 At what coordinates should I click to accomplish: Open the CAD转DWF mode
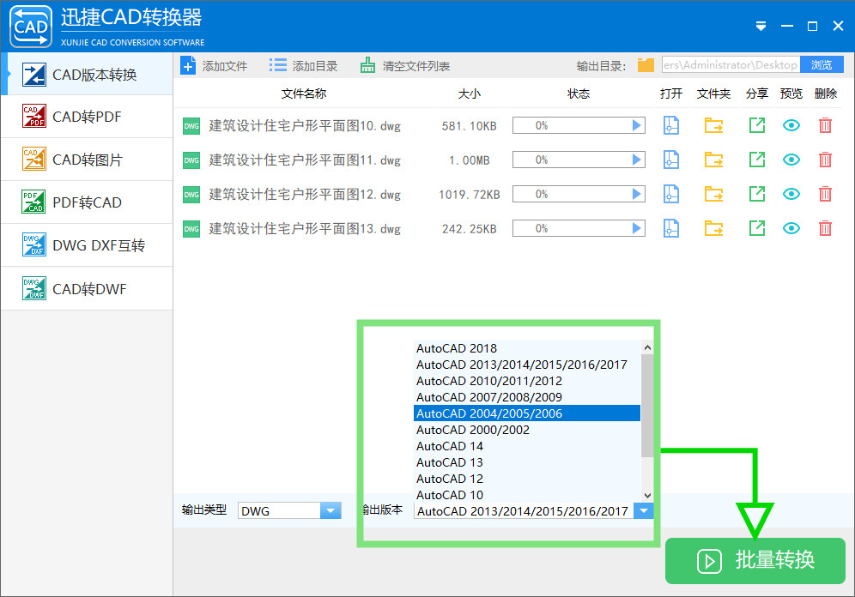point(87,289)
